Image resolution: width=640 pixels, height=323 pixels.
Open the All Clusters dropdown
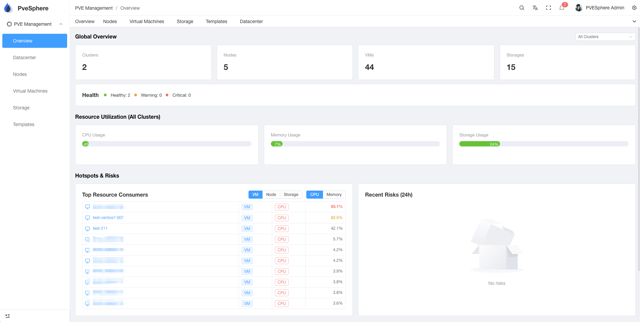pos(605,36)
